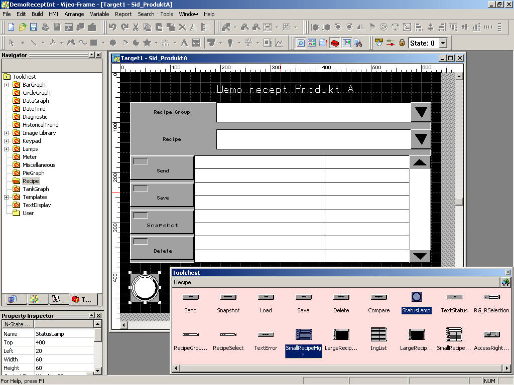Select the Text 'A' tool
This screenshot has width=514, height=385.
pos(185,43)
